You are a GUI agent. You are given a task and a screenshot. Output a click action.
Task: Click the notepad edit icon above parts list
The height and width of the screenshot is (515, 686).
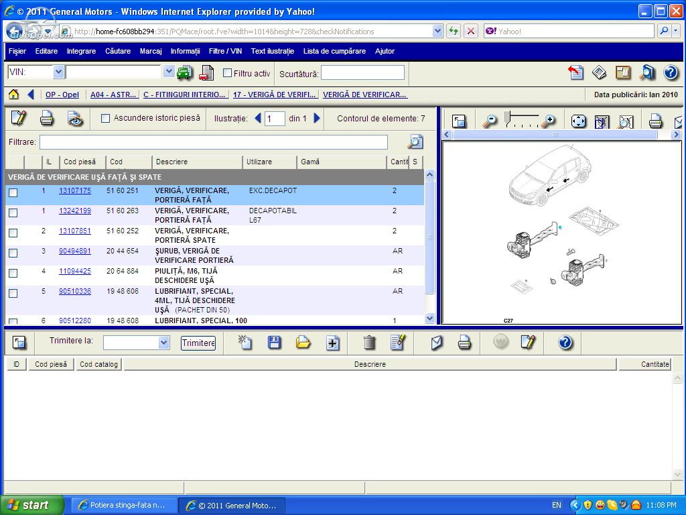coord(18,118)
